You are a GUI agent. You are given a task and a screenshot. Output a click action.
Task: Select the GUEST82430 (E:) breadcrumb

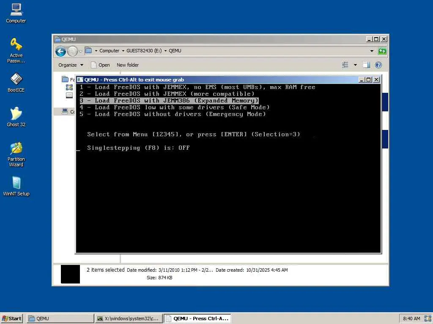pyautogui.click(x=144, y=51)
